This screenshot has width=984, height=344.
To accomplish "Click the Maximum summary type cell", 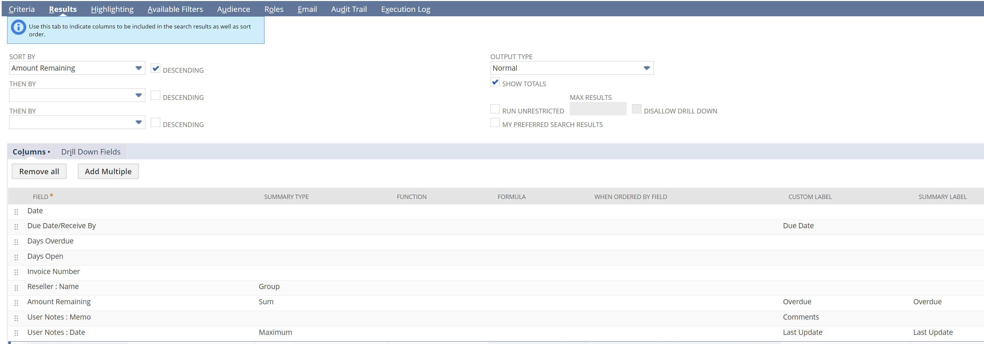I will pos(275,332).
